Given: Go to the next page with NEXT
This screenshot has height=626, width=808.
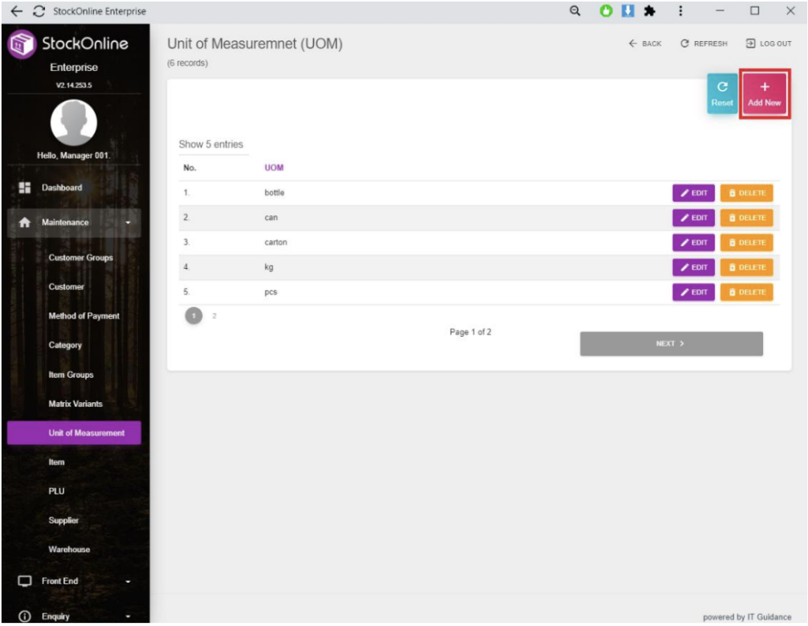Looking at the screenshot, I should (x=671, y=344).
